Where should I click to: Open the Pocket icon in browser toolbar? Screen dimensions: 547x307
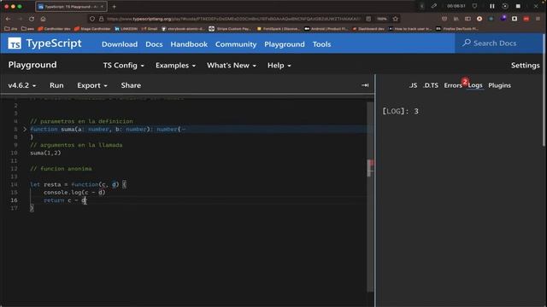tap(444, 19)
